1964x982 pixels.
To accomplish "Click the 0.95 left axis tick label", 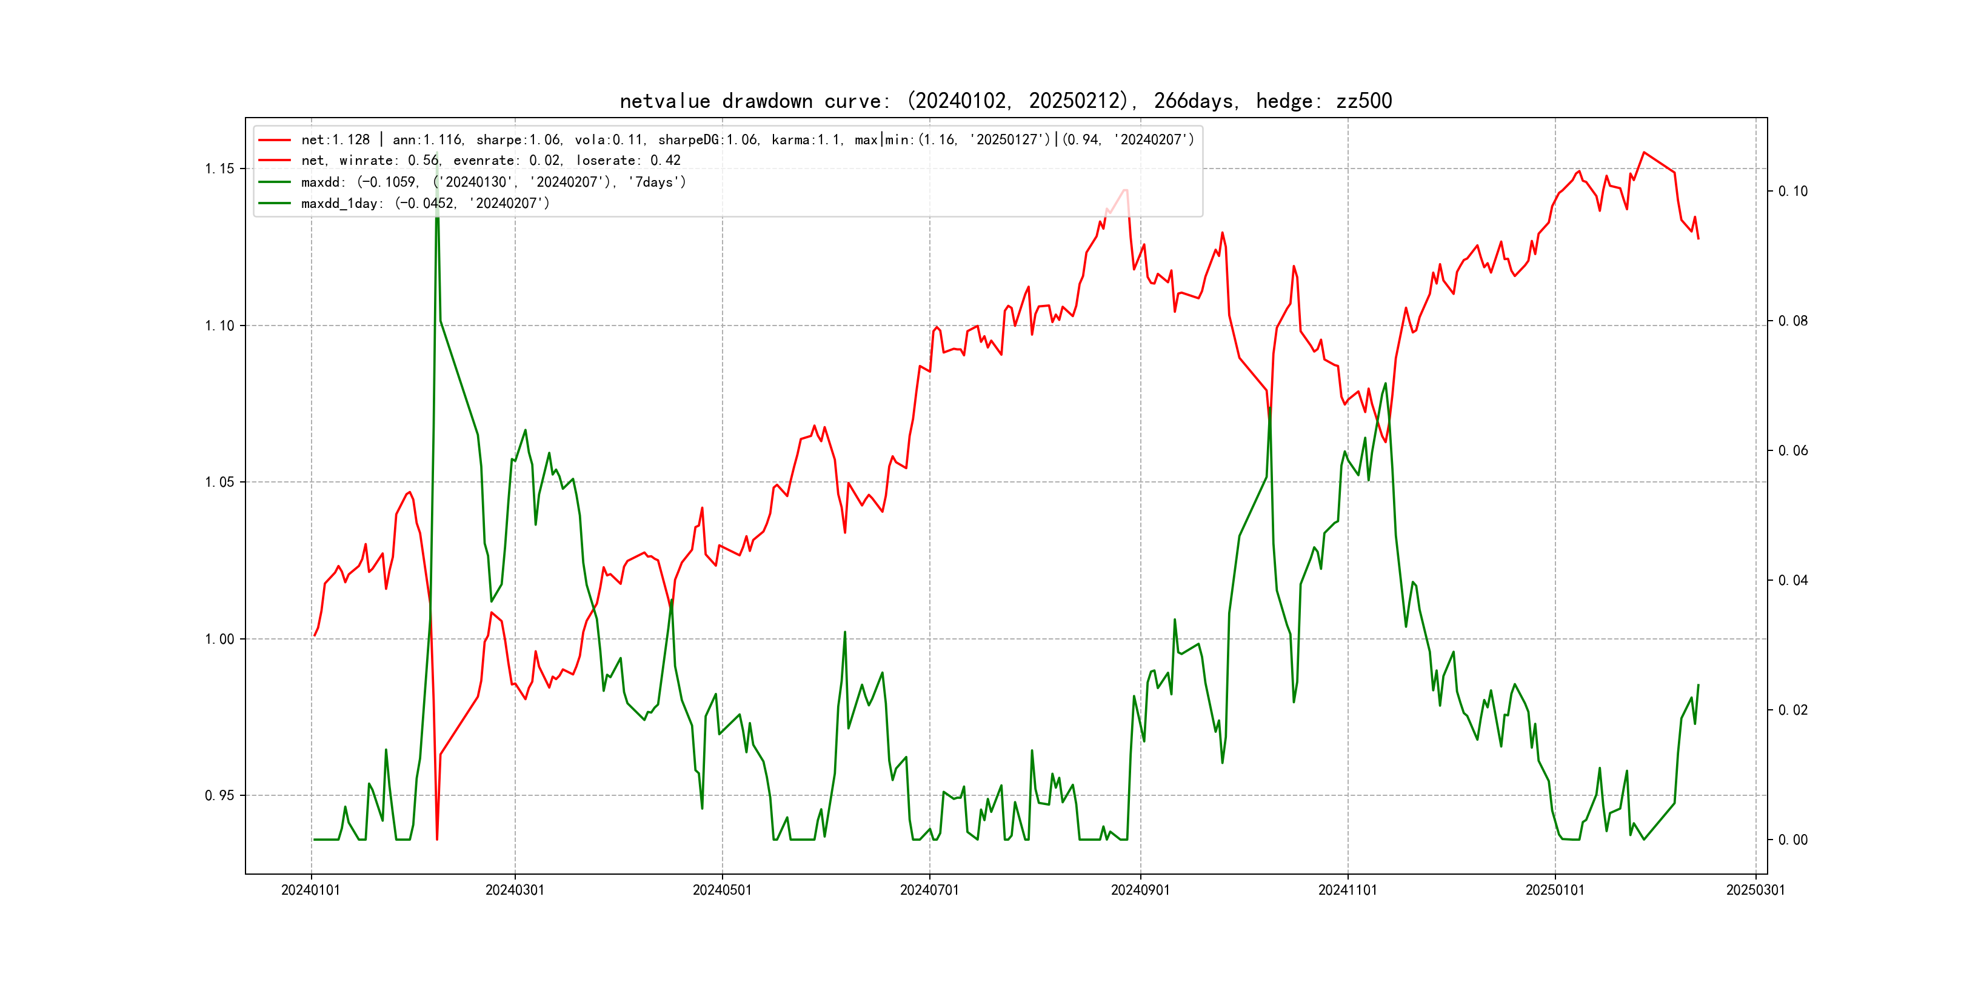I will [219, 796].
